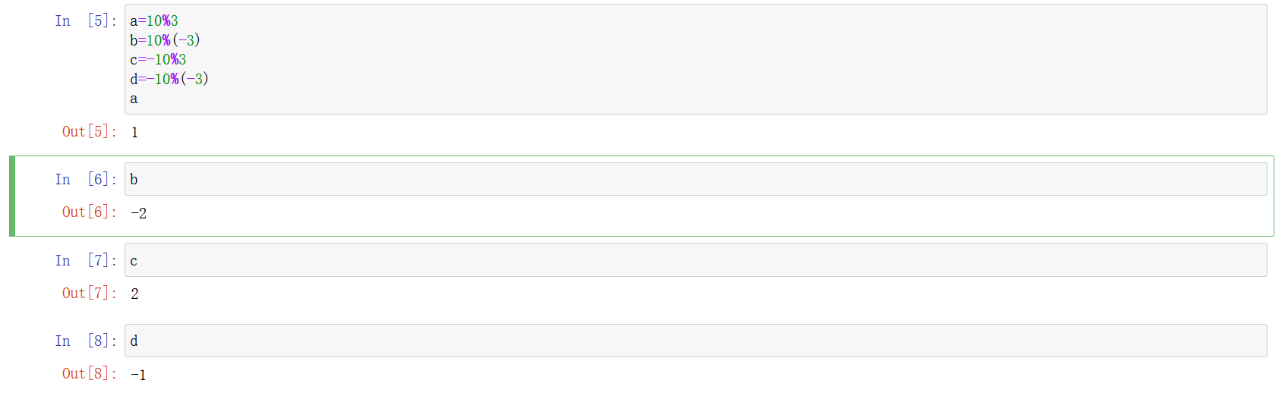Click the In [8] prompt label

point(85,341)
